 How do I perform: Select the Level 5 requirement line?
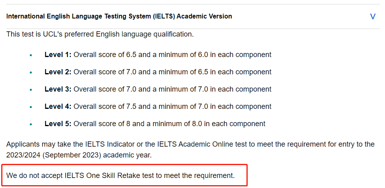(x=155, y=124)
